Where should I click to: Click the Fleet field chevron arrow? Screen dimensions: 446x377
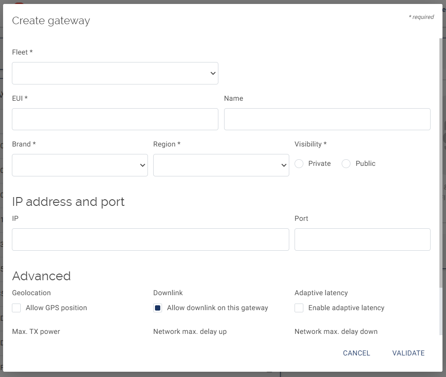213,73
